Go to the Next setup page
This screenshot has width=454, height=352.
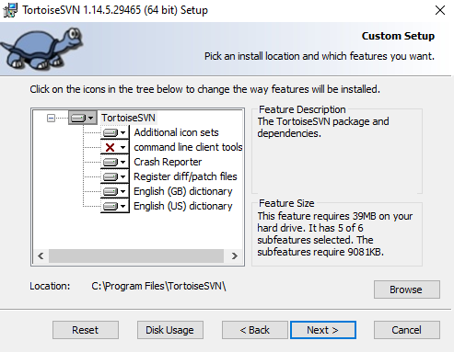[323, 330]
